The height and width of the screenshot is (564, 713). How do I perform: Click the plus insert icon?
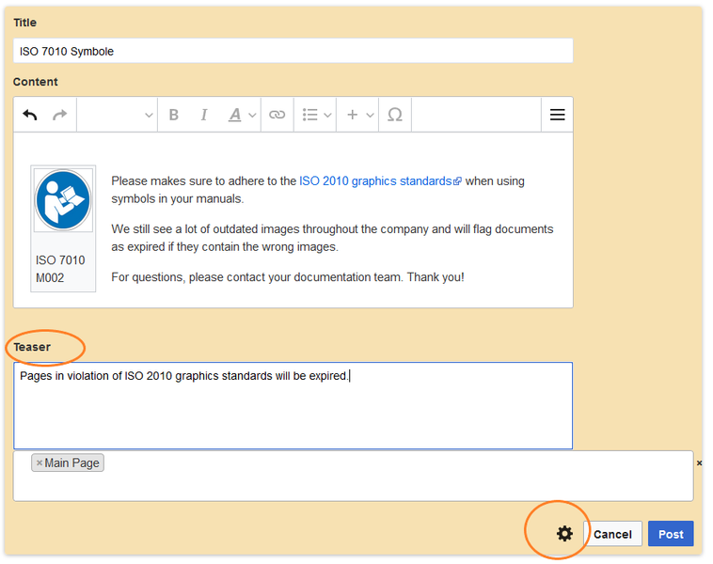(x=353, y=115)
